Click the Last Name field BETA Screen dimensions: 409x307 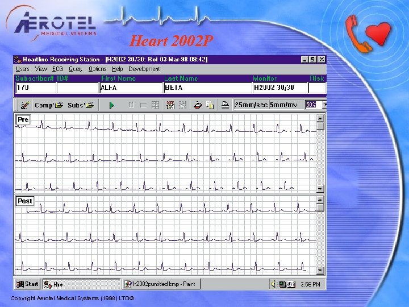coord(208,88)
